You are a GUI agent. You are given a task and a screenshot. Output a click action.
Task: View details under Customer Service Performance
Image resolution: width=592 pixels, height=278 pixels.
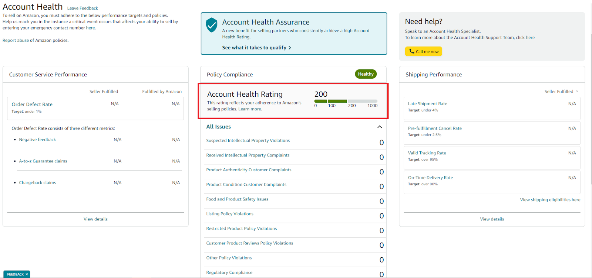click(95, 219)
